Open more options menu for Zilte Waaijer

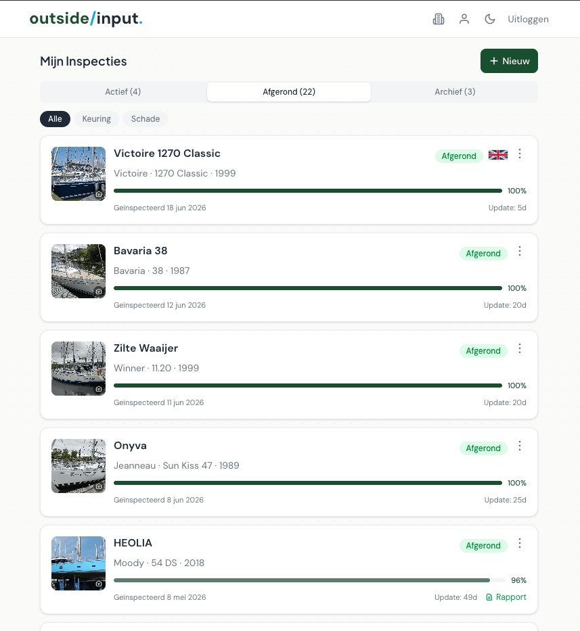520,348
